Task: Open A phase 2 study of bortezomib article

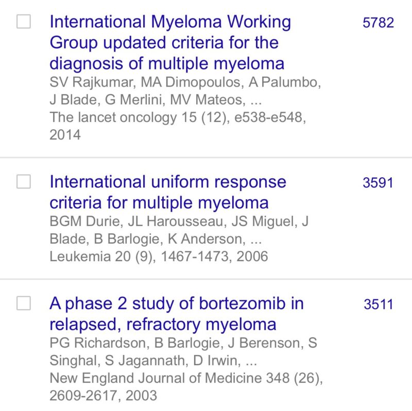Action: point(176,314)
